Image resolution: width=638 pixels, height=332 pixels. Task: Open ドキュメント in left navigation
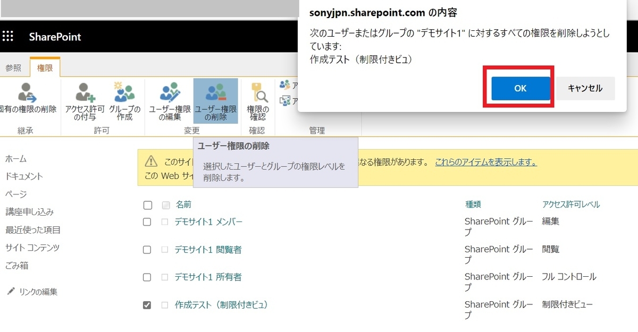point(24,176)
